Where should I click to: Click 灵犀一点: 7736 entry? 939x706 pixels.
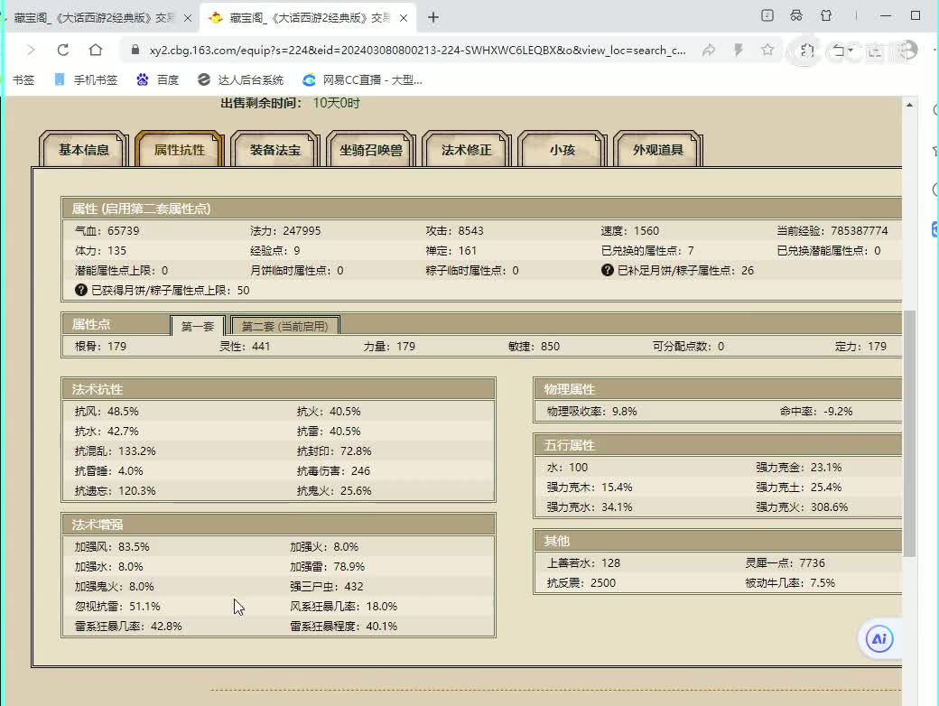(x=786, y=562)
